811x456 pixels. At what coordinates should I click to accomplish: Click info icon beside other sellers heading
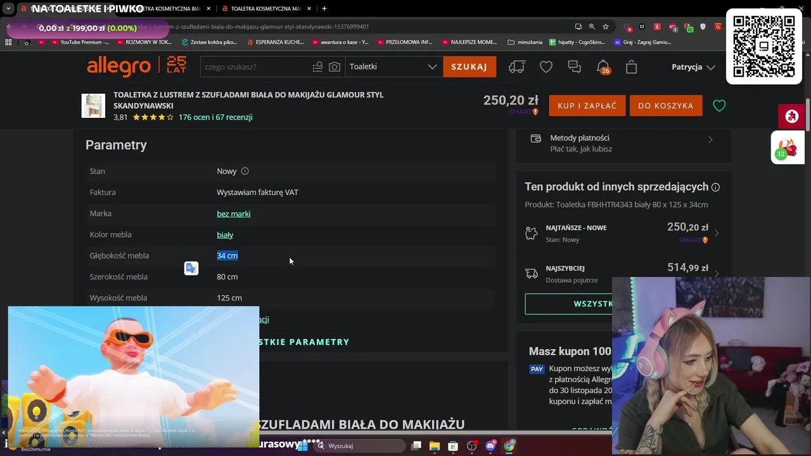[x=715, y=187]
